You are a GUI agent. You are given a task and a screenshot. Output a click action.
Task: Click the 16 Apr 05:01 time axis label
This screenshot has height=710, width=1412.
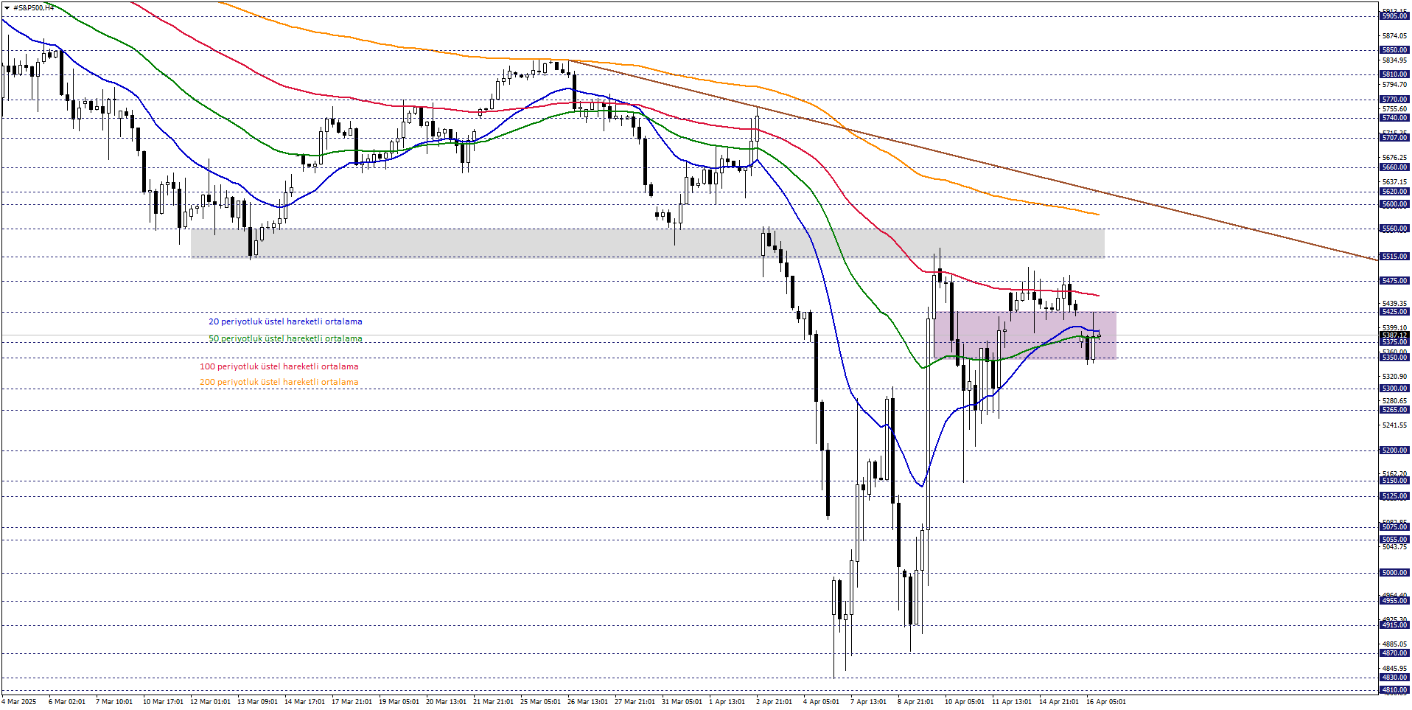pos(1106,702)
